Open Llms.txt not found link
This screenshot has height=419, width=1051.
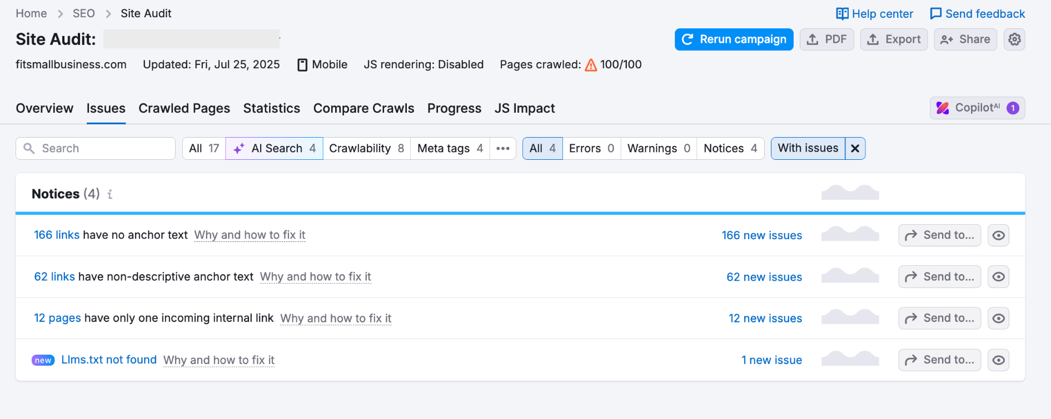109,360
